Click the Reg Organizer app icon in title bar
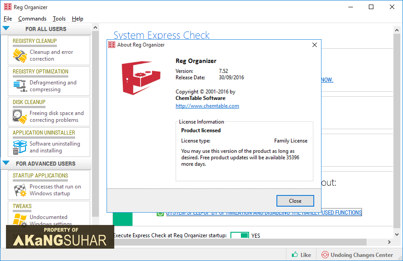The image size is (403, 261). (8, 7)
